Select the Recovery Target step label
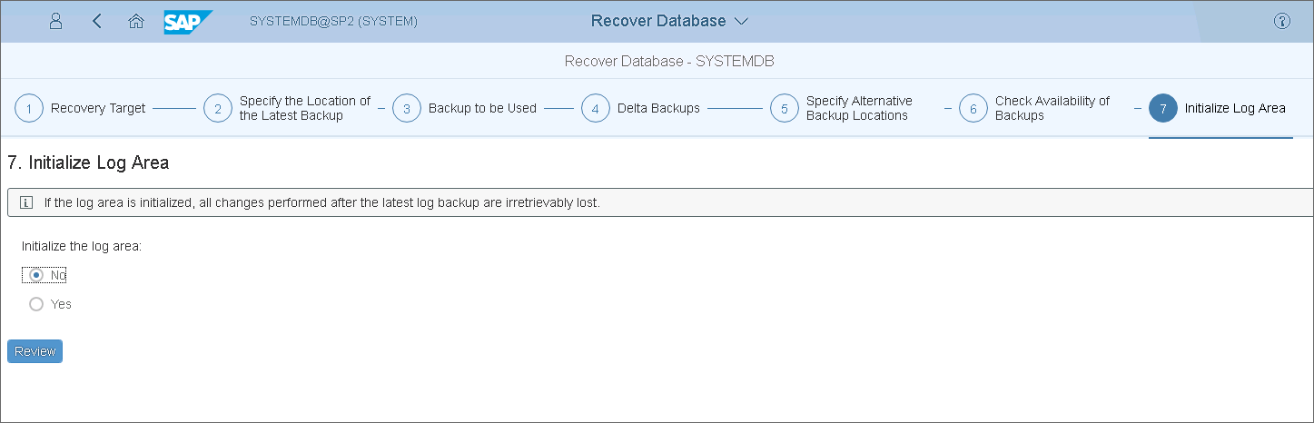1314x423 pixels. click(x=98, y=109)
